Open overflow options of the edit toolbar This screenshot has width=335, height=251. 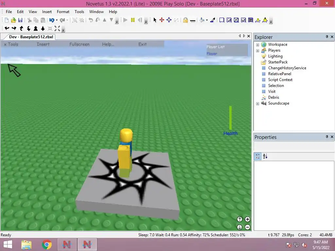(x=117, y=22)
